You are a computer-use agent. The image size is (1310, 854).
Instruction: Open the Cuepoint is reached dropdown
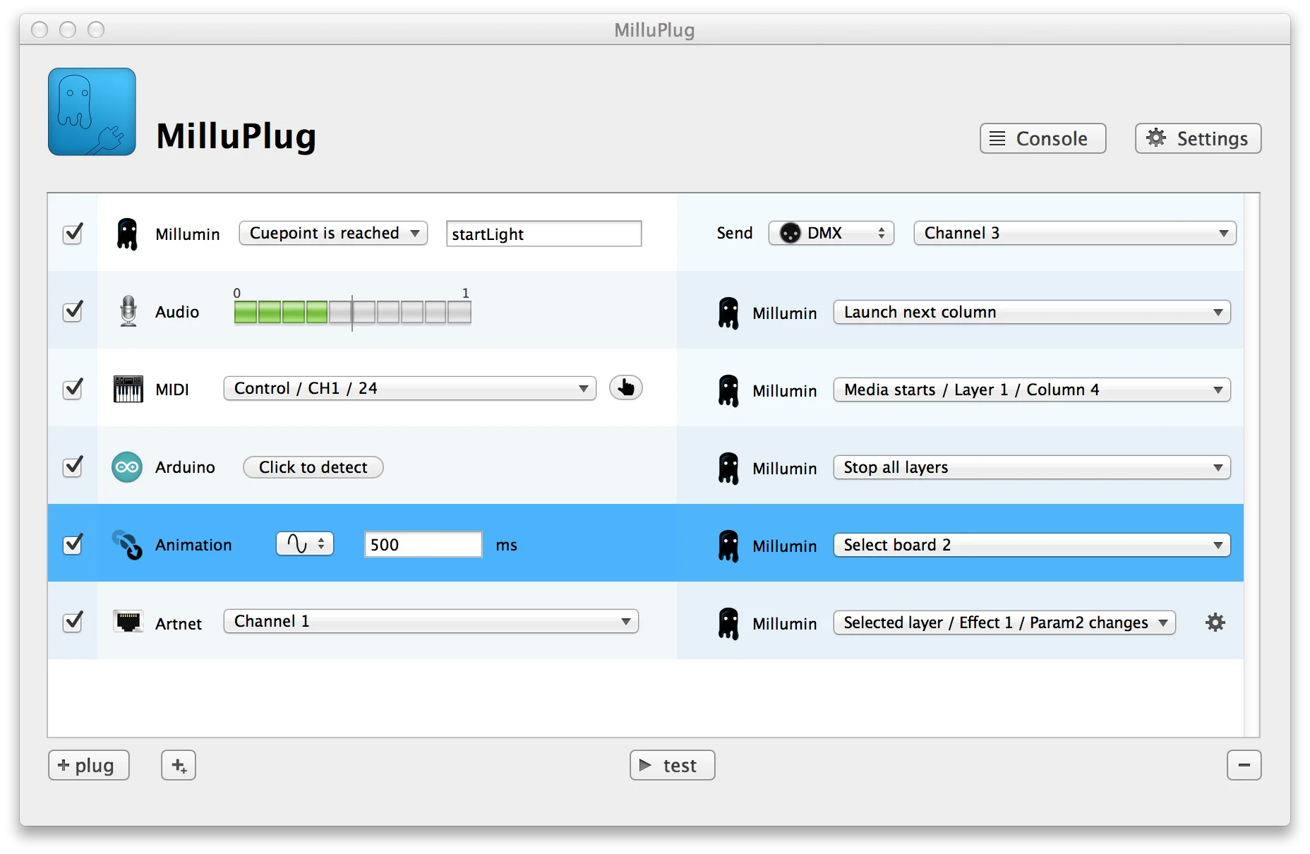click(x=333, y=233)
